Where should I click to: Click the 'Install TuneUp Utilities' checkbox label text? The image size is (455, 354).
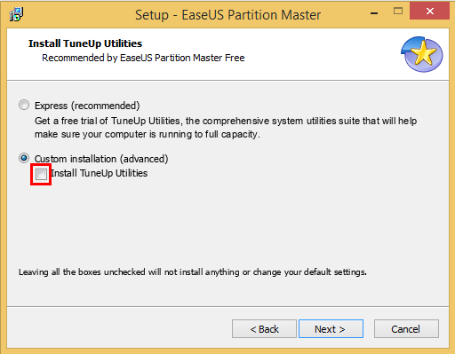tap(100, 173)
